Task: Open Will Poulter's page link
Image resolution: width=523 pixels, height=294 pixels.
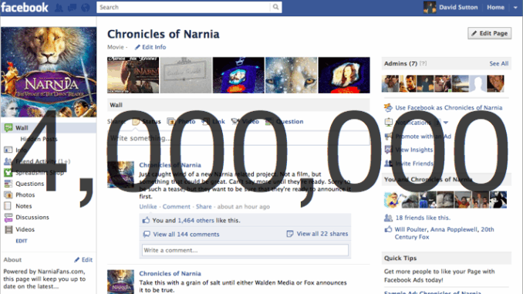Action: 410,229
